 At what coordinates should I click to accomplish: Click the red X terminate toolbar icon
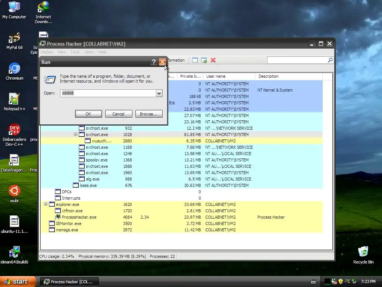click(x=213, y=60)
